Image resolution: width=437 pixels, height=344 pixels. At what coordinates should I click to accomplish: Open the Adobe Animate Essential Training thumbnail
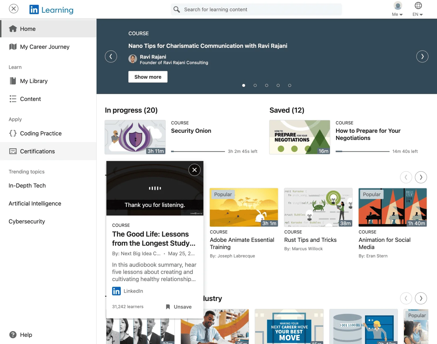[x=244, y=207]
